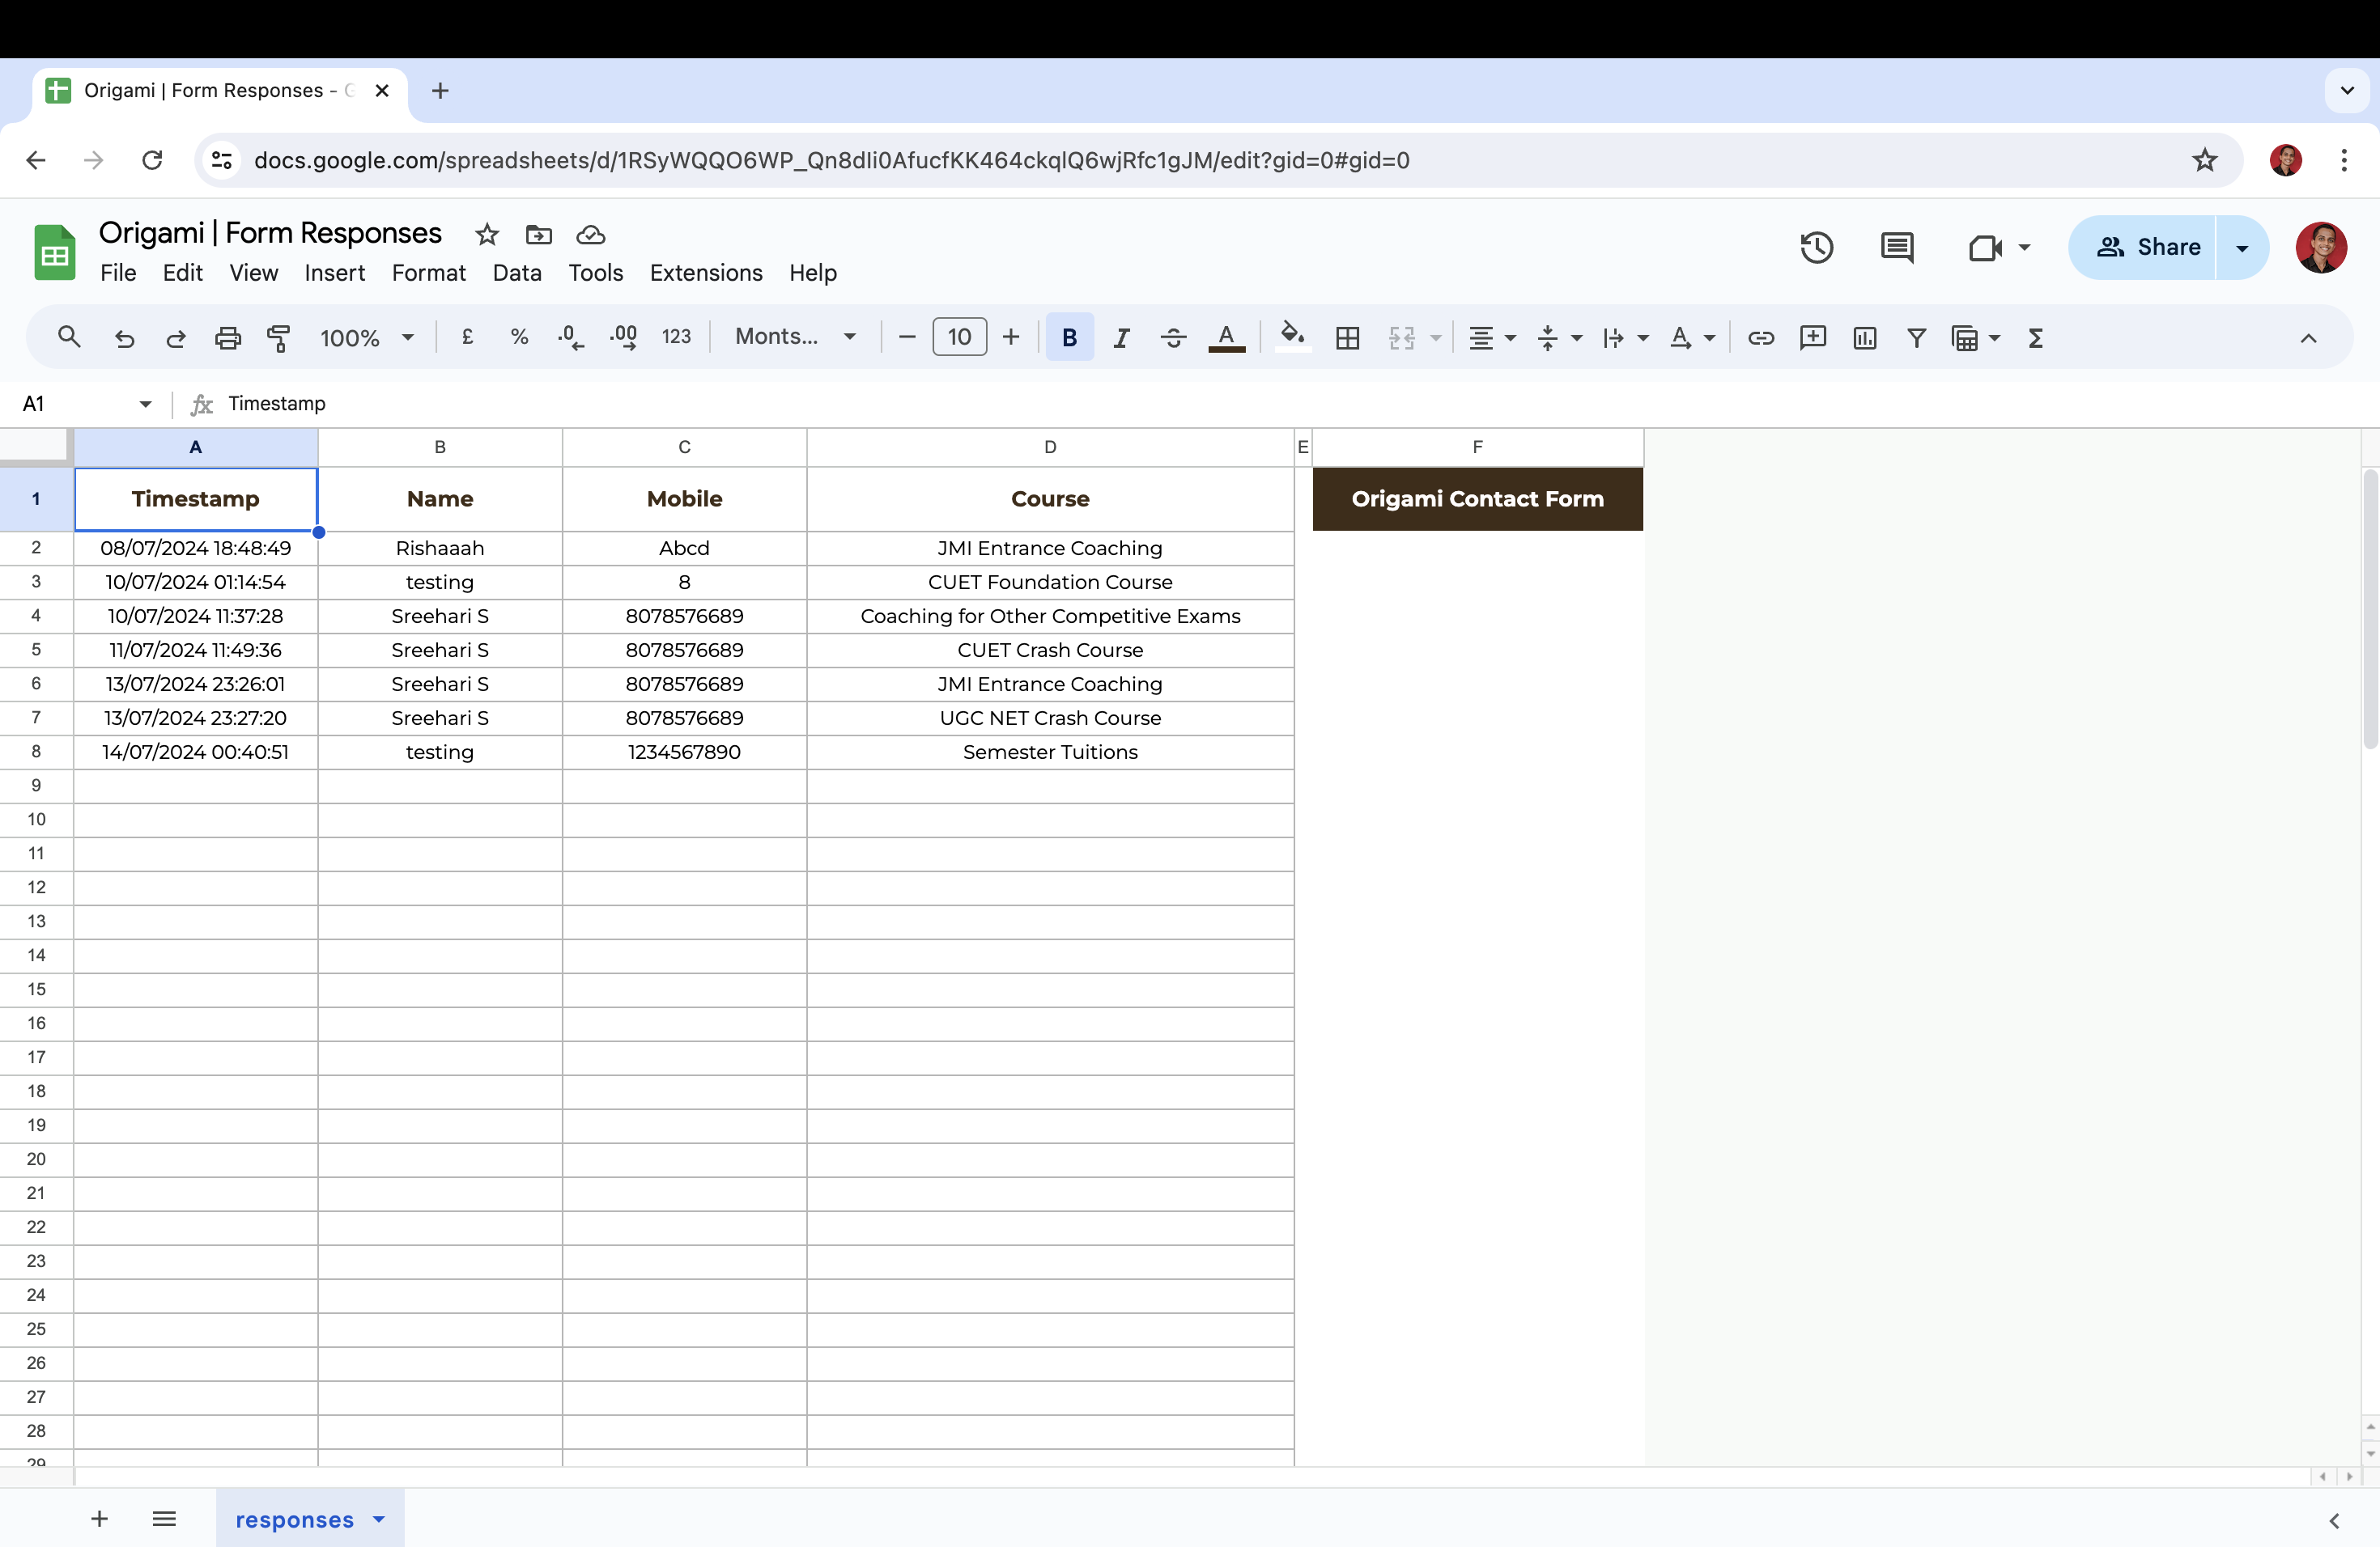Image resolution: width=2380 pixels, height=1547 pixels.
Task: Open version history clock icon
Action: click(1816, 248)
